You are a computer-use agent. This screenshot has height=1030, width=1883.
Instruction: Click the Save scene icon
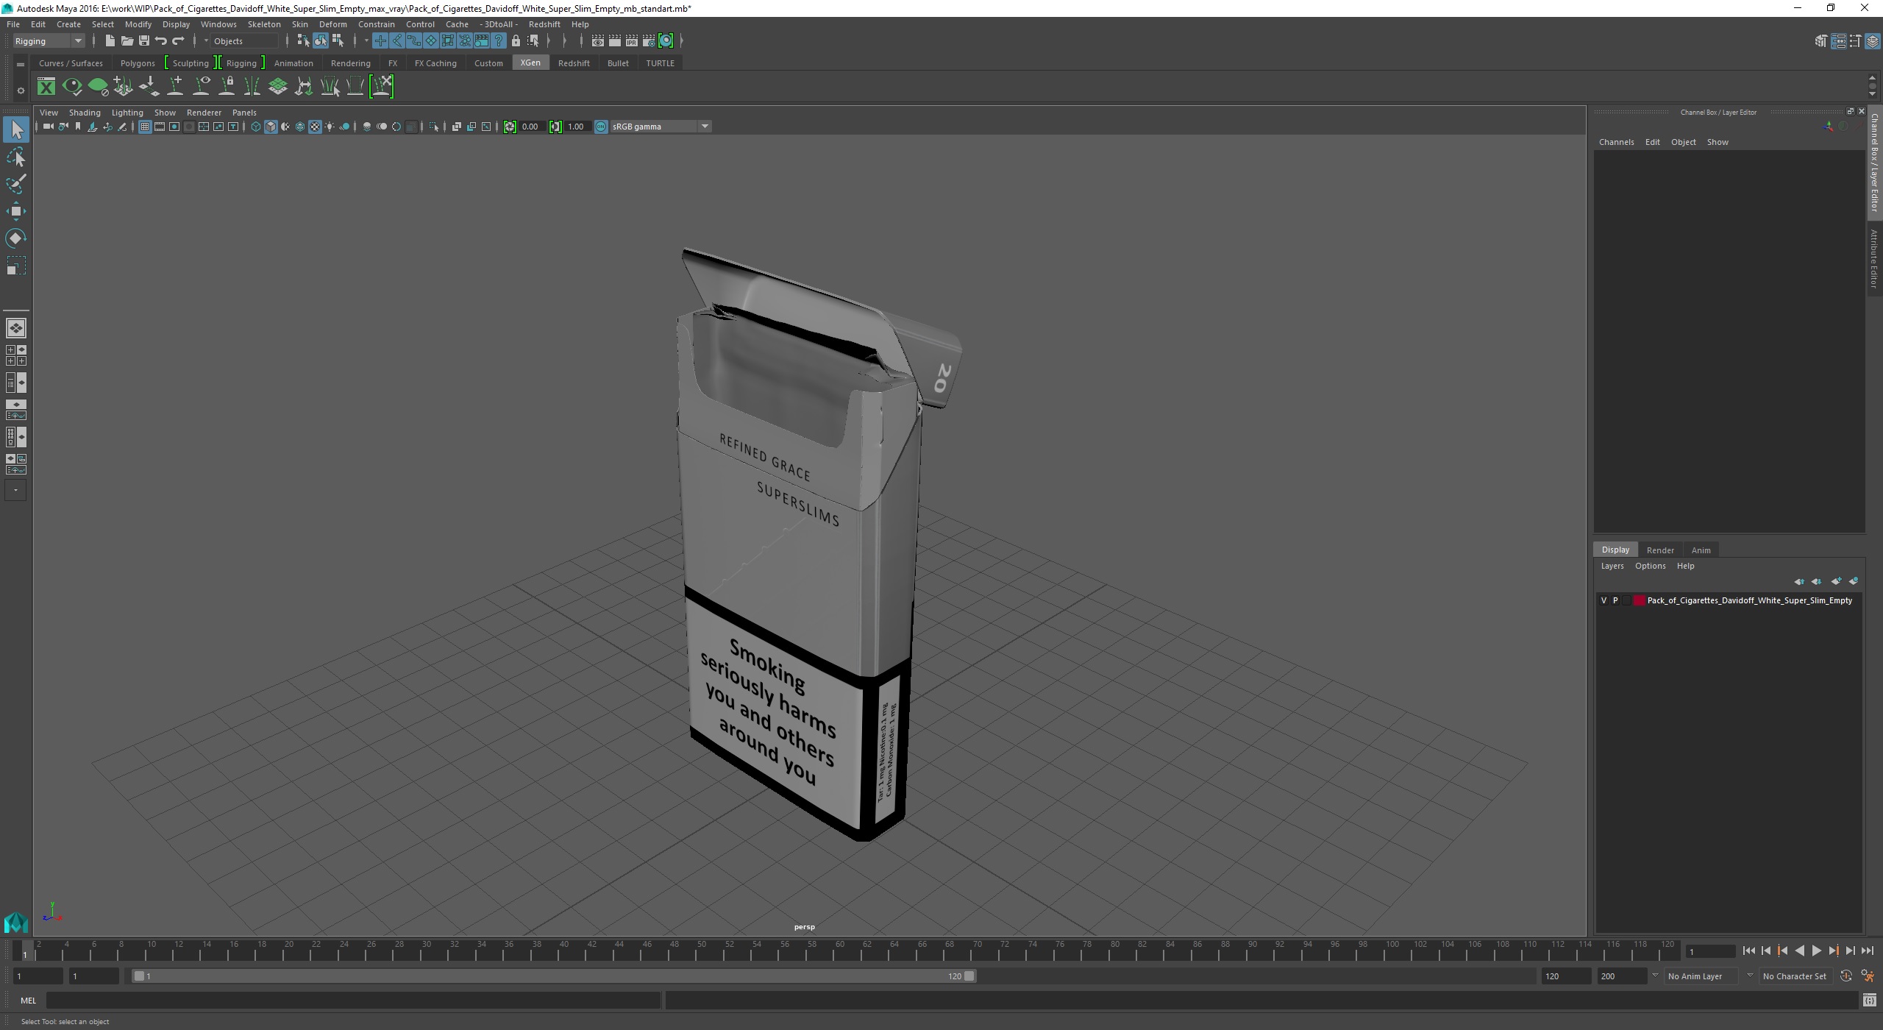point(144,40)
